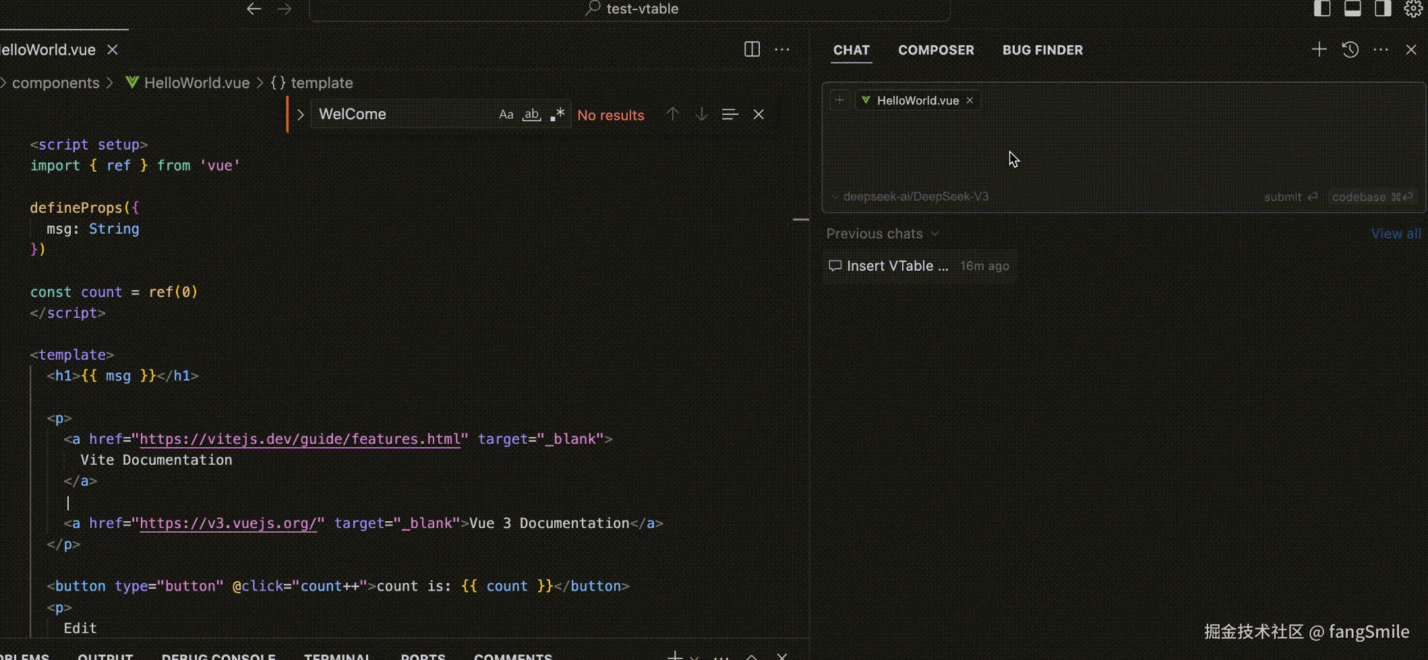Image resolution: width=1428 pixels, height=660 pixels.
Task: Toggle the primary sidebar layout icon
Action: (x=1322, y=9)
